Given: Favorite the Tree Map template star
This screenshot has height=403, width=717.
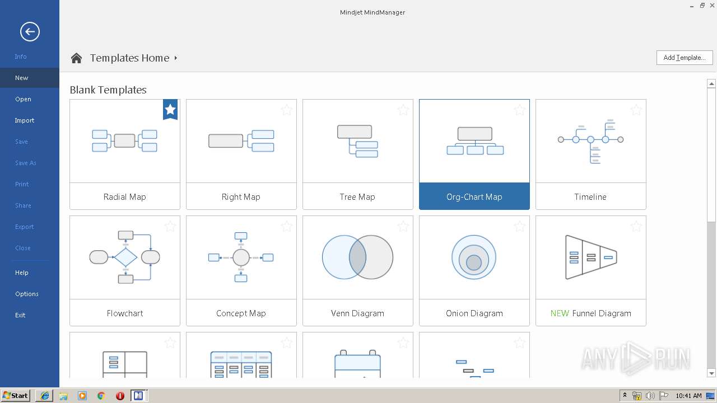Looking at the screenshot, I should click(403, 110).
